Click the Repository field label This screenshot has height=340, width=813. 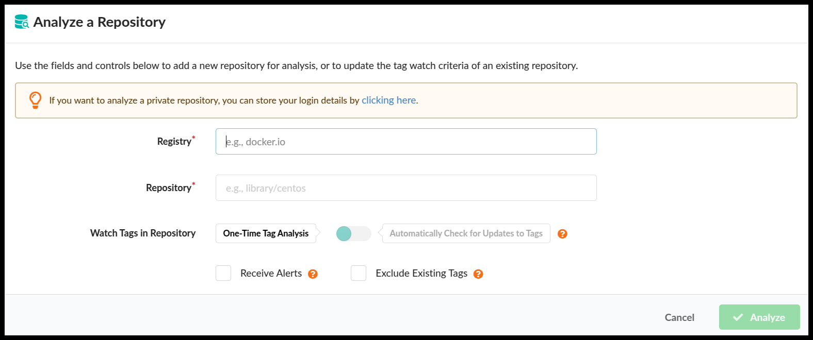pyautogui.click(x=168, y=188)
